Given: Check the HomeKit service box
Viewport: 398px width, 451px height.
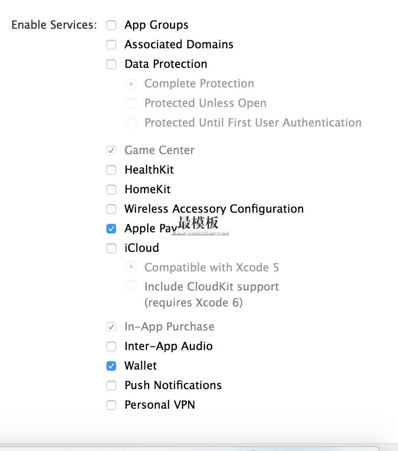Looking at the screenshot, I should pos(111,190).
